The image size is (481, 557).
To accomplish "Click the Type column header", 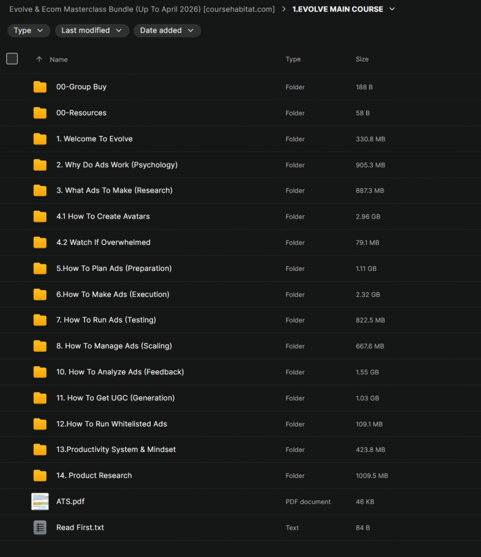I will click(293, 59).
